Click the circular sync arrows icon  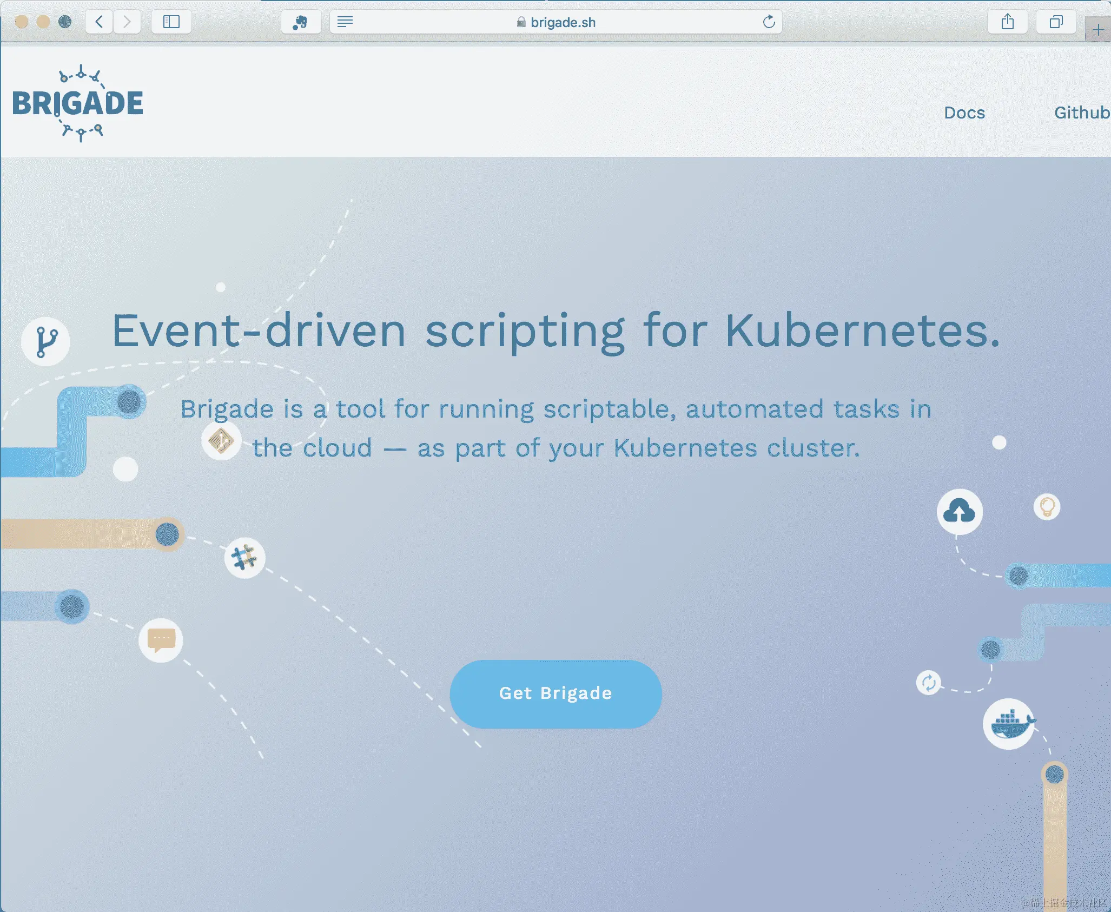(x=929, y=683)
